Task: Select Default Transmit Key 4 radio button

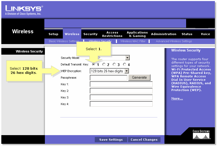Action: pyautogui.click(x=124, y=64)
